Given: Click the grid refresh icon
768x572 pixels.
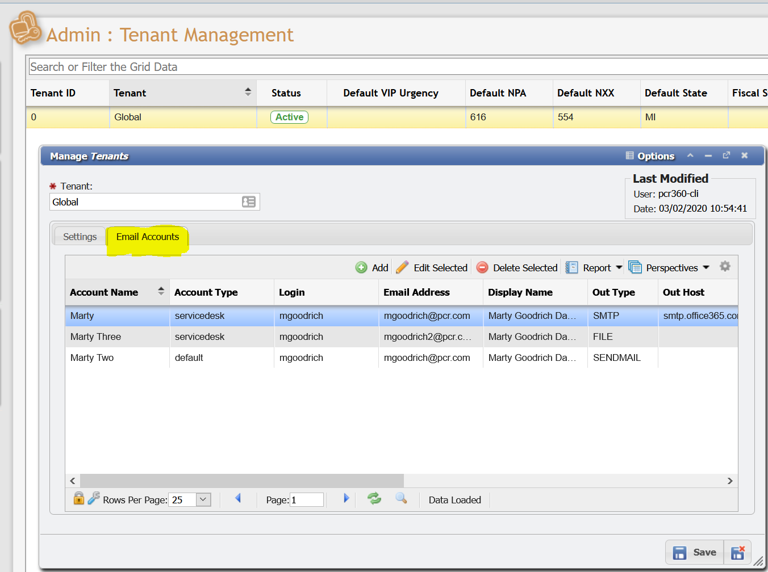Looking at the screenshot, I should [x=374, y=499].
